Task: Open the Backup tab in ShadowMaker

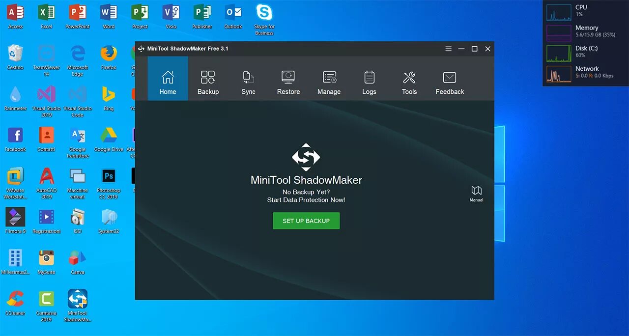Action: [x=208, y=79]
